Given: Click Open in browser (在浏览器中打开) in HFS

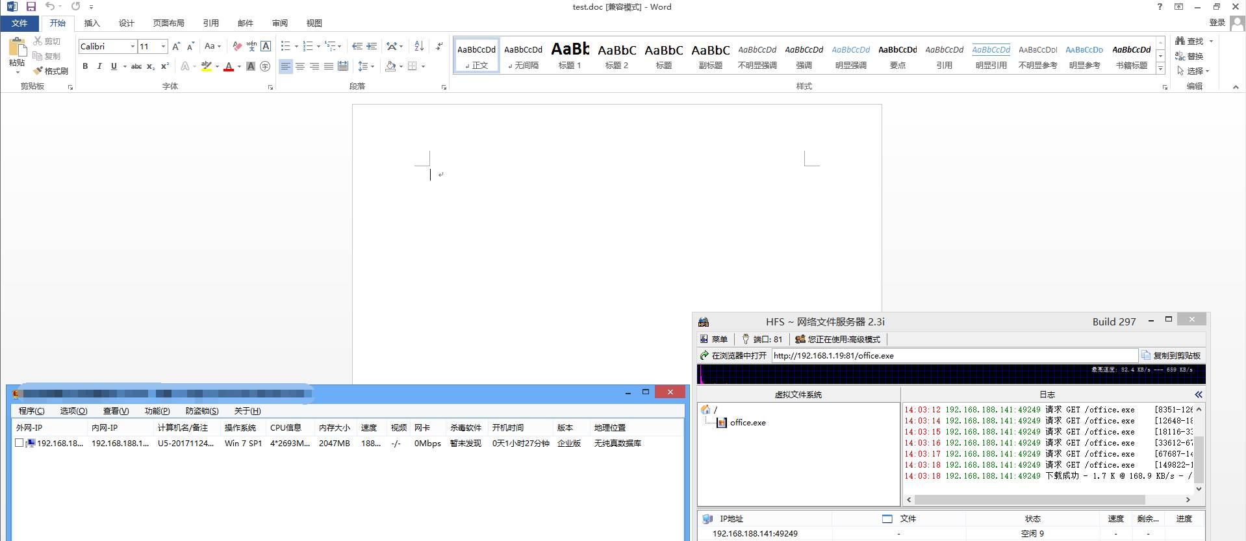Looking at the screenshot, I should (733, 356).
